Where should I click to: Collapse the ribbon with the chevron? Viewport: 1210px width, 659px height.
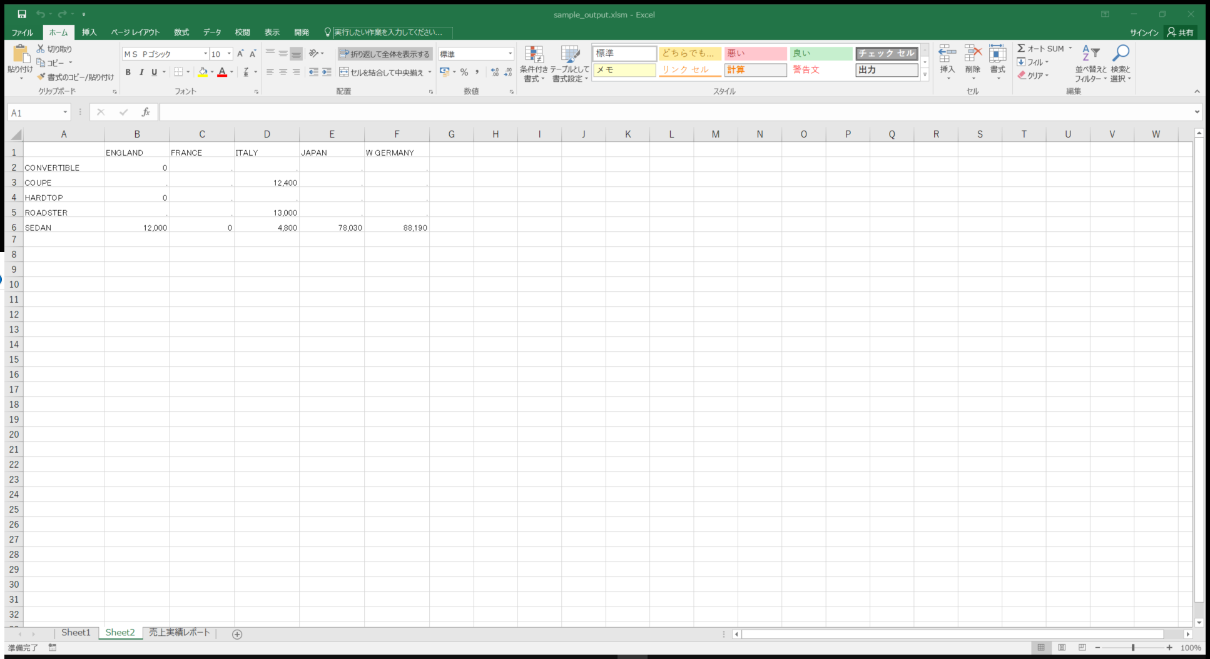click(1197, 91)
